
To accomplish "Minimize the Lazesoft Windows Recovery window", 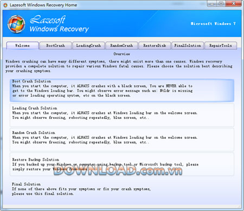I will point(212,4).
